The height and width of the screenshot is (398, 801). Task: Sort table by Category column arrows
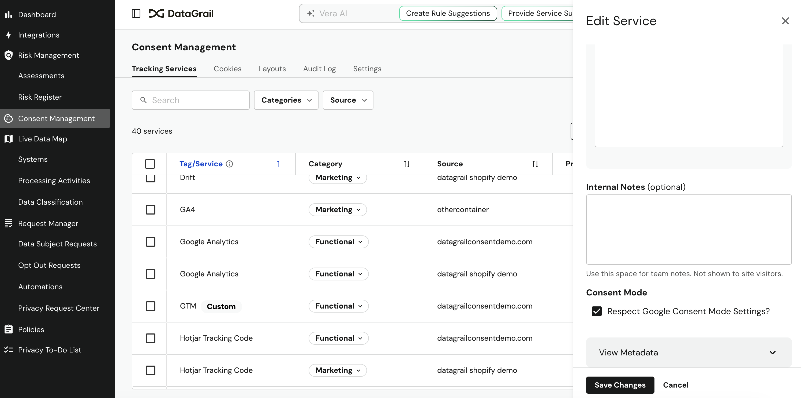406,164
